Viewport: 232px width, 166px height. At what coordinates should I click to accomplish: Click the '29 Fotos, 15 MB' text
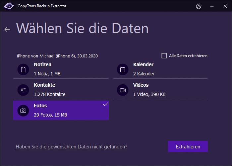[x=50, y=115]
